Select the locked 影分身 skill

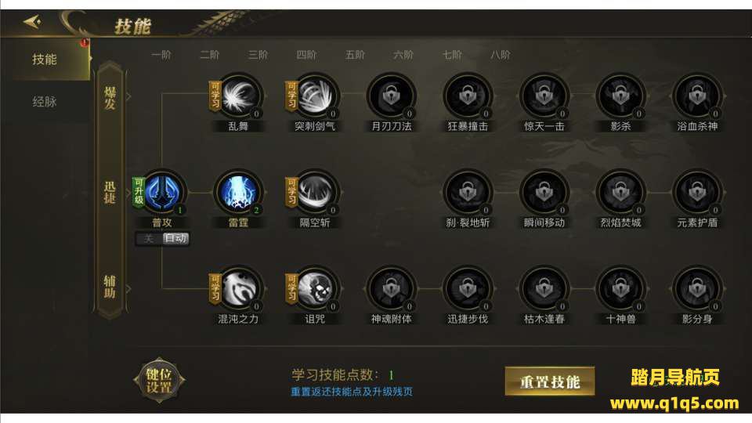697,289
